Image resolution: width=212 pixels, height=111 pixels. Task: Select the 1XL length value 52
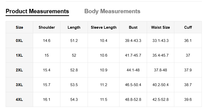pyautogui.click(x=74, y=55)
